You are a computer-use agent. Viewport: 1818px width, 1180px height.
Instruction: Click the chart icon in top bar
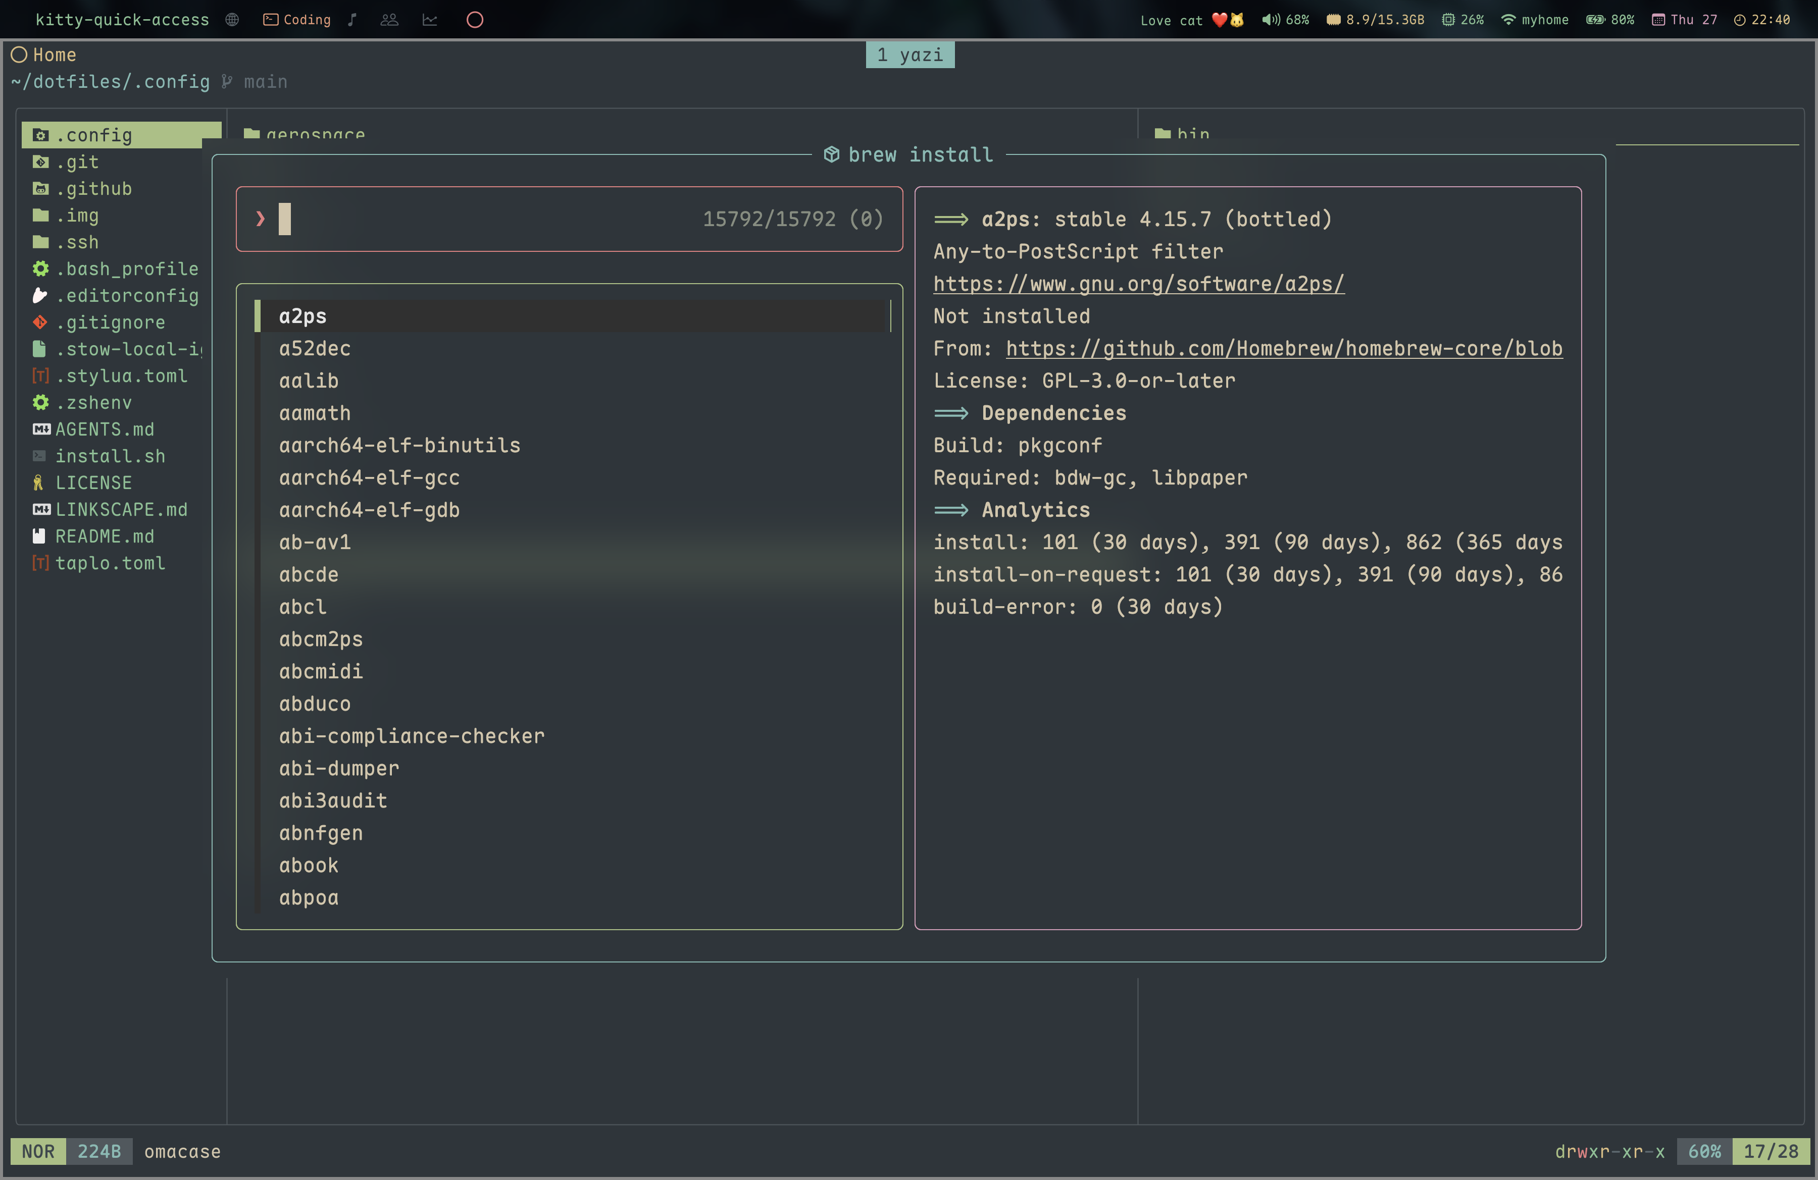(430, 20)
